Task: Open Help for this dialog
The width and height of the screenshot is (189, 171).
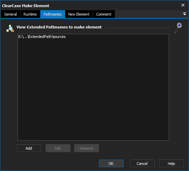Action: point(171,164)
